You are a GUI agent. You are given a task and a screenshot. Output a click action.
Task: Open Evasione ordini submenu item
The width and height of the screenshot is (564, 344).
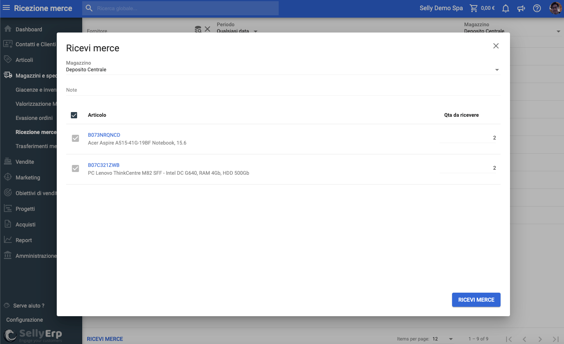(x=34, y=118)
